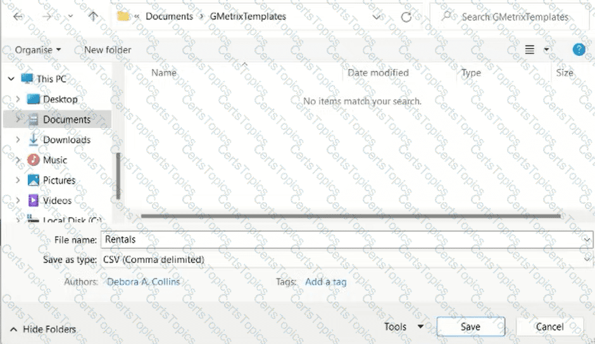Screen dimensions: 595x344
Task: Click the Up one level arrow
Action: [93, 17]
